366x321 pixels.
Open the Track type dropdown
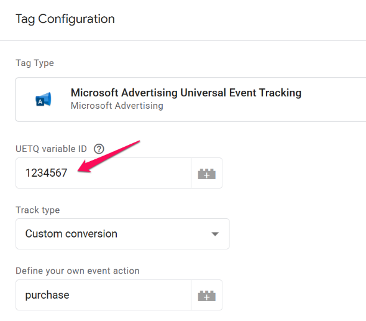(x=122, y=234)
